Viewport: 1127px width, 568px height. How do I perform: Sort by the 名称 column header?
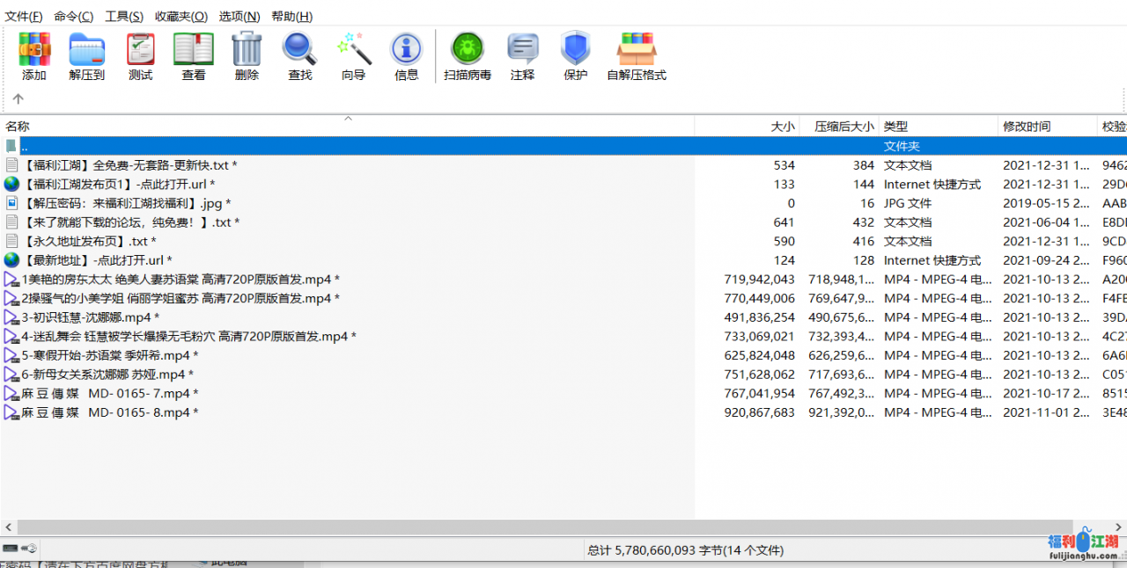tap(18, 127)
